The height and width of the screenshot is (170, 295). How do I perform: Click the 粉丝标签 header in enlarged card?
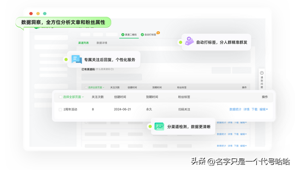point(184,97)
